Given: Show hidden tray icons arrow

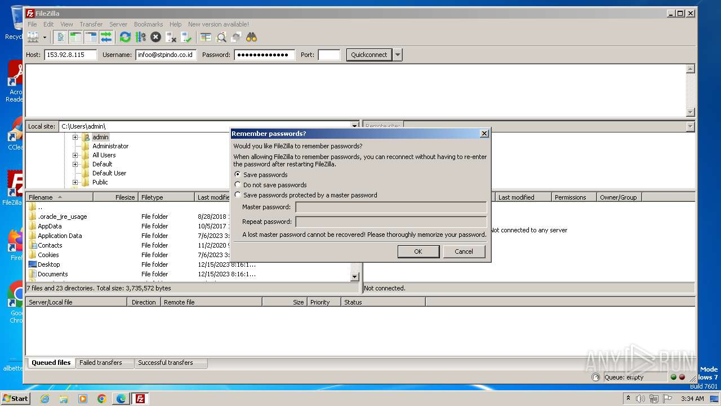Looking at the screenshot, I should coord(628,398).
